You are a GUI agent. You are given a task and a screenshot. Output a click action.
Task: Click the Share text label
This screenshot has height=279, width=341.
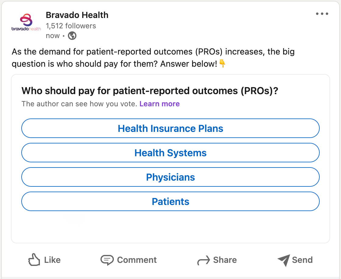(x=225, y=260)
